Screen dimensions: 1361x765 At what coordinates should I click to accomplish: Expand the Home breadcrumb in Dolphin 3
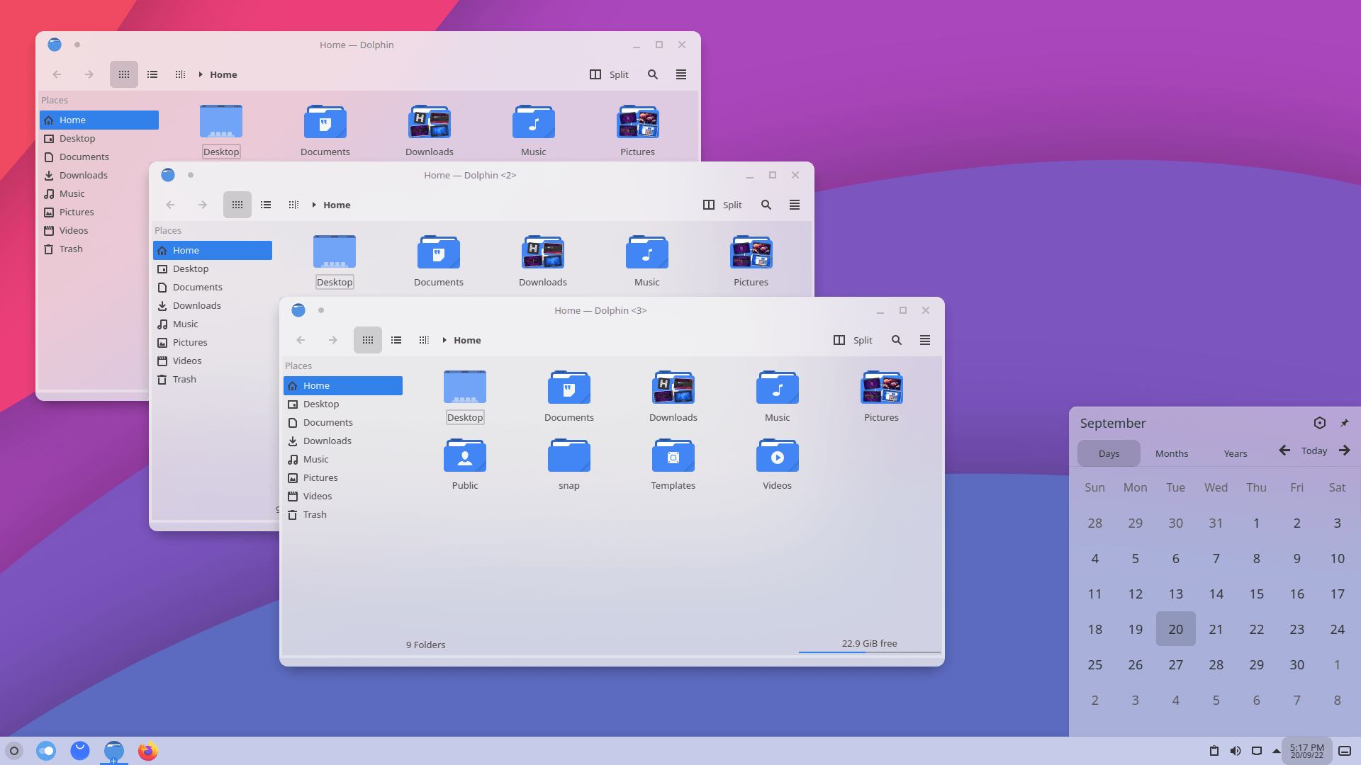444,339
